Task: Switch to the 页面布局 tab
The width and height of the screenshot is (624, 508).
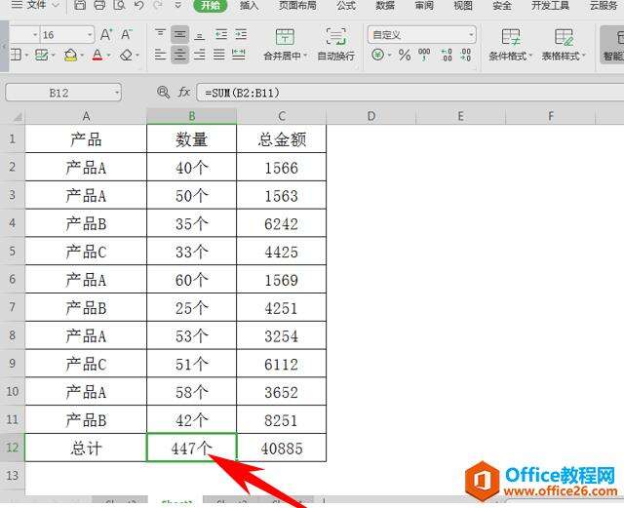Action: [297, 5]
